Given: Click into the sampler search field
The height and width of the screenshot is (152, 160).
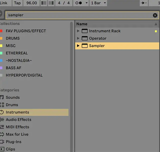Looking at the screenshot, I should (x=75, y=15).
